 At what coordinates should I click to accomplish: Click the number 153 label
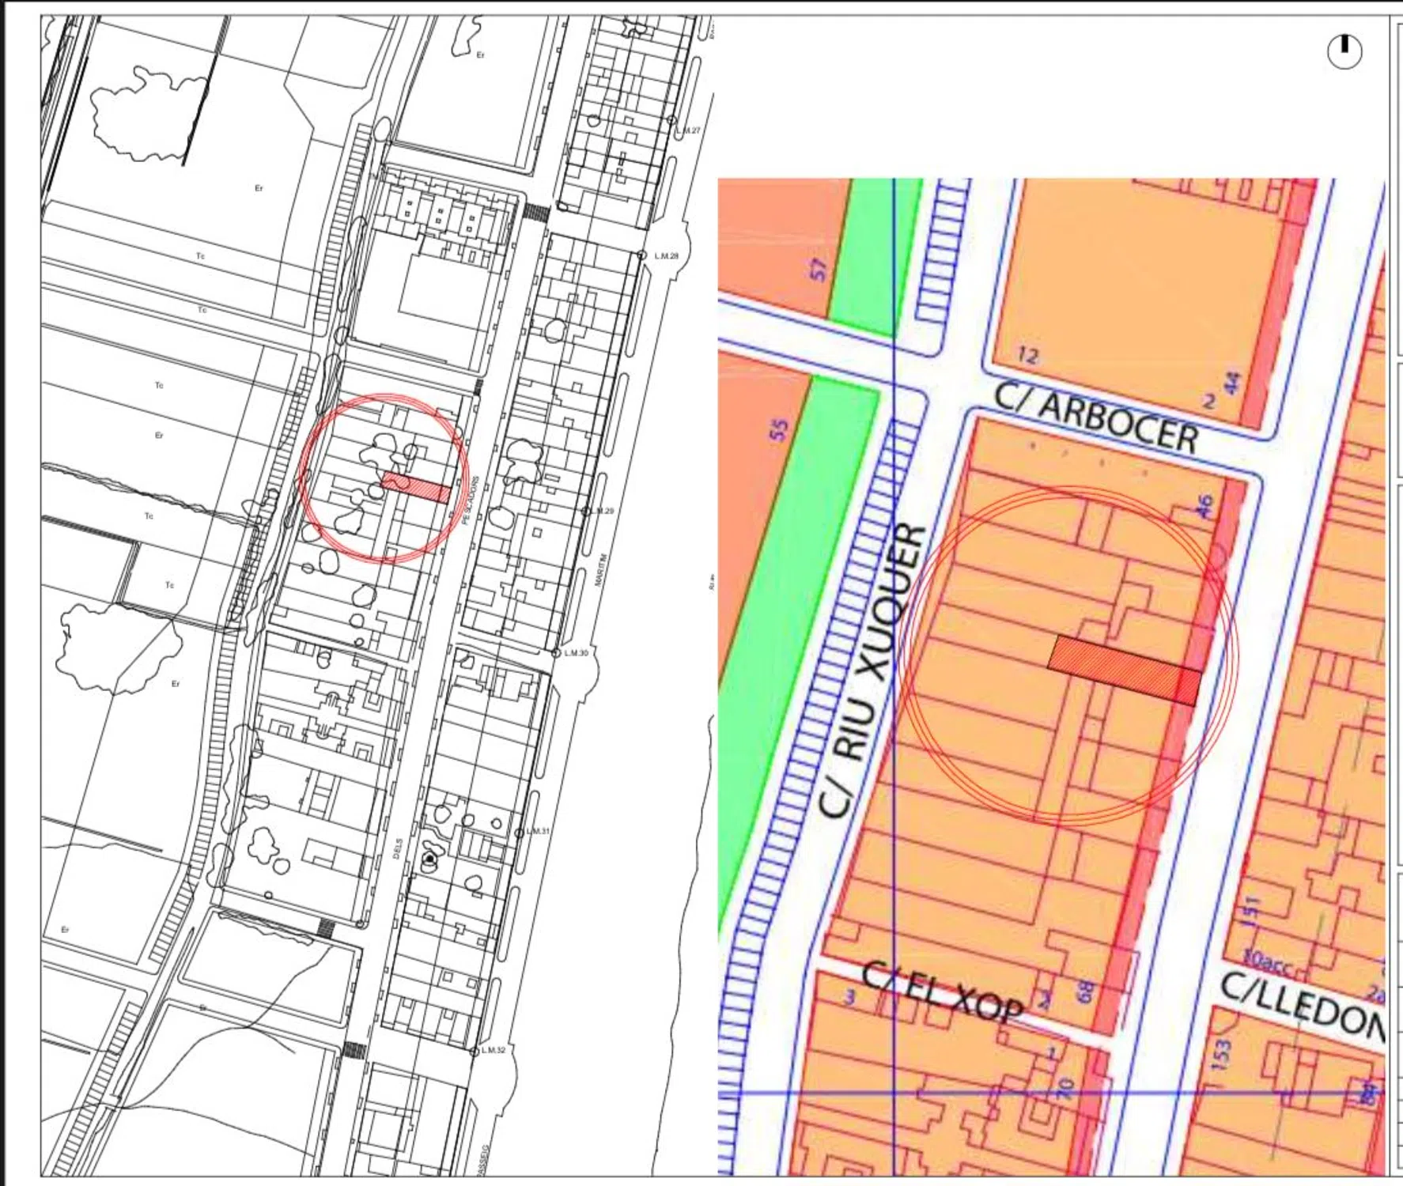1222,1055
